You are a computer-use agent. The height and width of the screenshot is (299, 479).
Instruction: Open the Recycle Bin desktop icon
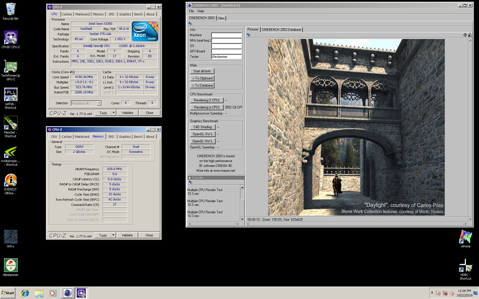pyautogui.click(x=11, y=11)
